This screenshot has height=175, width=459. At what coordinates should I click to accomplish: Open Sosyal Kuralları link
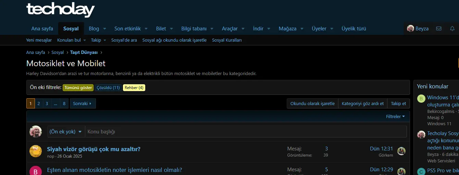(227, 40)
